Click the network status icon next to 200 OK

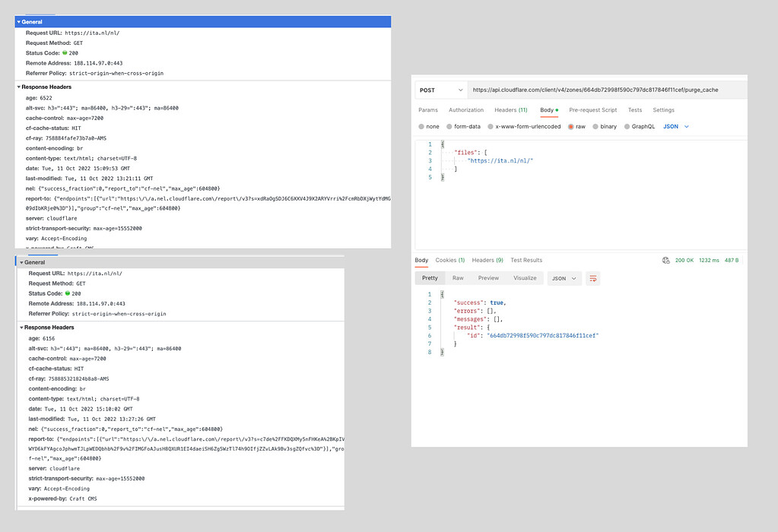click(667, 260)
